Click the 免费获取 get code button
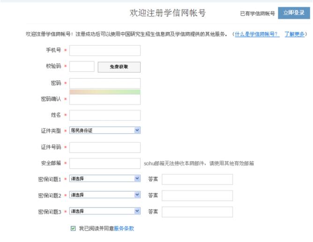Viewport: 313px width, 242px height. pyautogui.click(x=119, y=67)
